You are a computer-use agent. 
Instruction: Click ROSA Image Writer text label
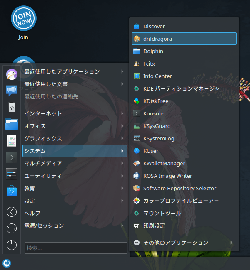click(x=168, y=176)
